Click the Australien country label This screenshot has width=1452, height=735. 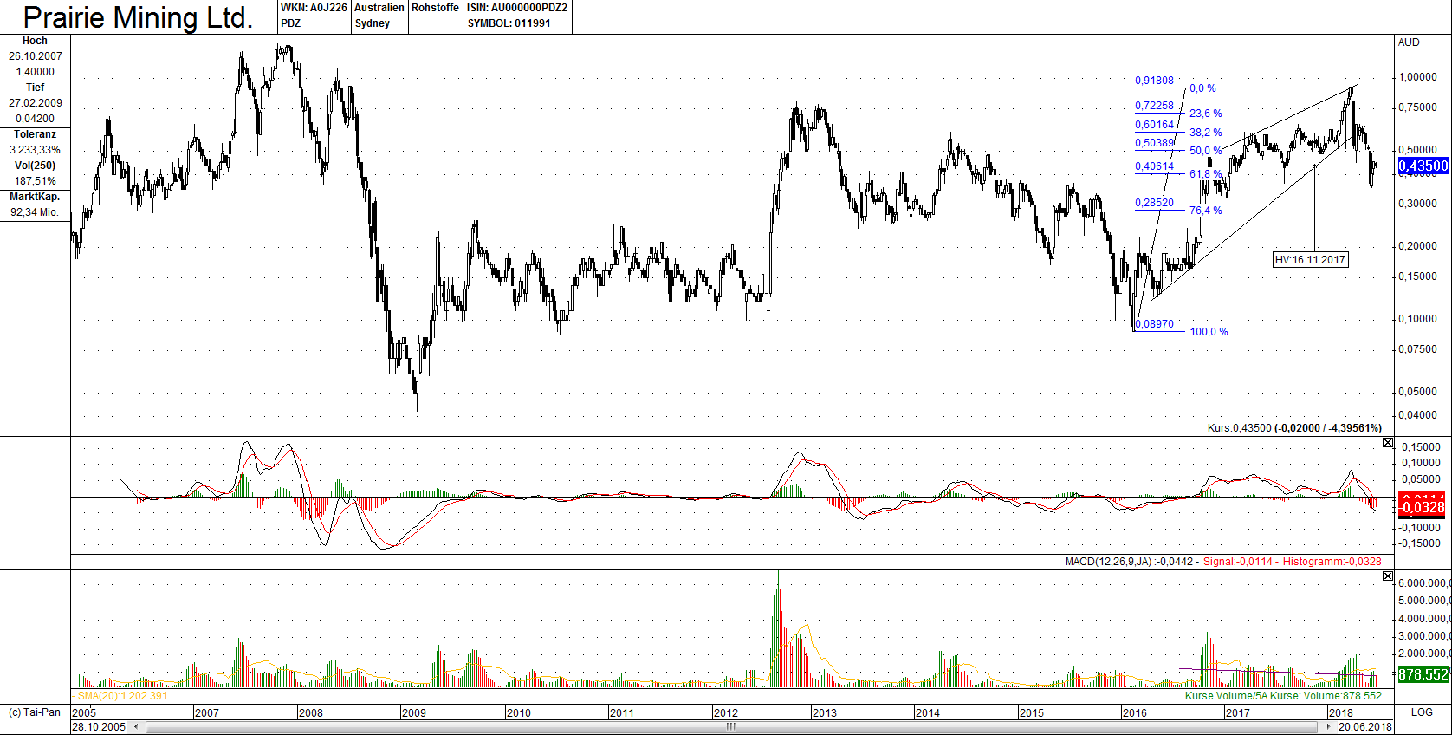point(379,8)
